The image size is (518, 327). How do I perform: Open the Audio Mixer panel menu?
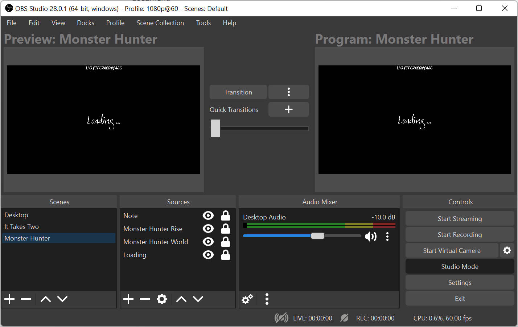[267, 299]
